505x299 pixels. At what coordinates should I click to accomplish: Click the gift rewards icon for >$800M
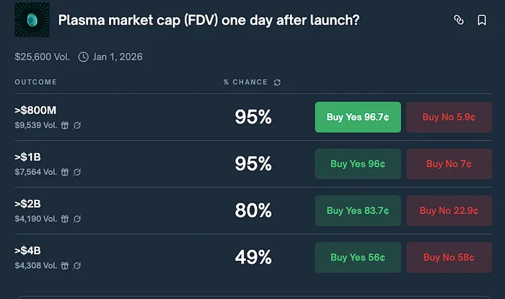pyautogui.click(x=65, y=125)
